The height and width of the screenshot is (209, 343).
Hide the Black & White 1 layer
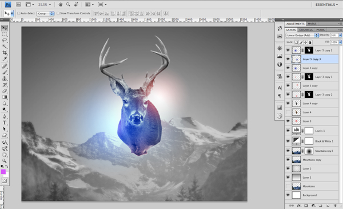pyautogui.click(x=288, y=141)
